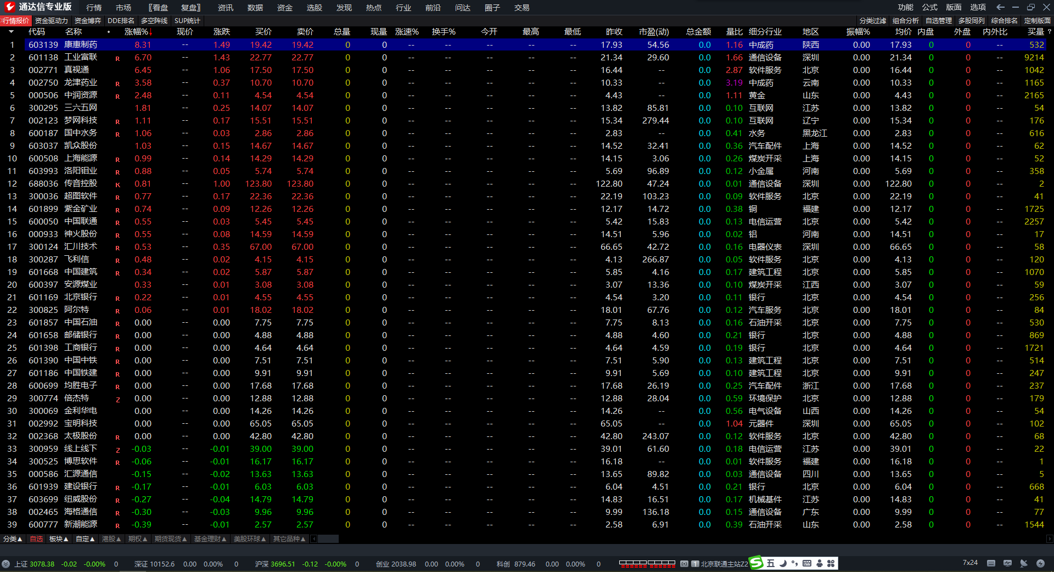Click the signal icon left of 北京联通主站Z2

click(684, 564)
